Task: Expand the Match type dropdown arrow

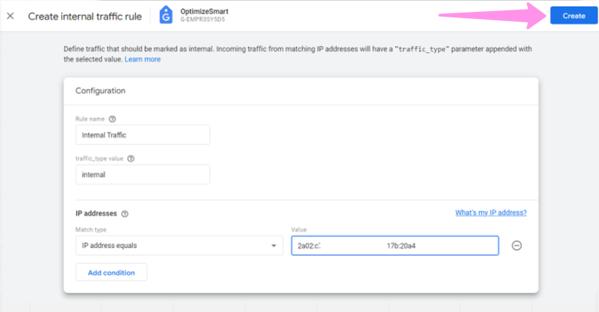Action: (x=274, y=246)
